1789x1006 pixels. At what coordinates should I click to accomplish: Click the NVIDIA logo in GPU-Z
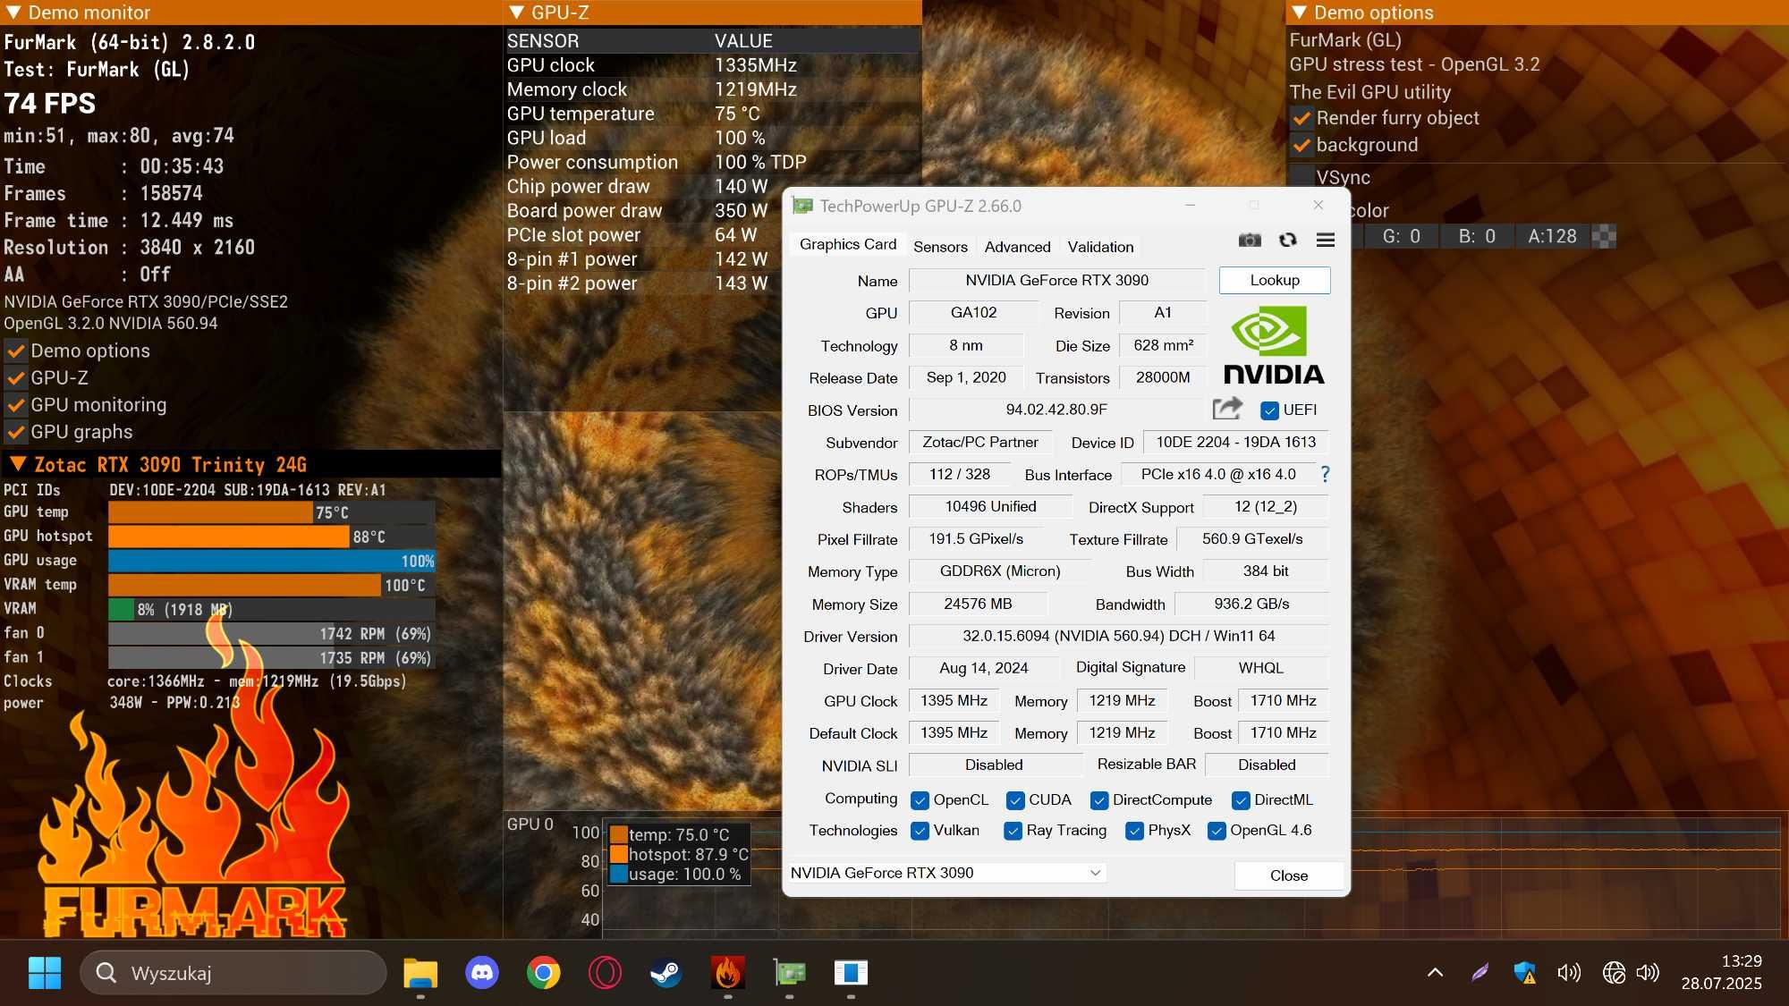click(x=1273, y=345)
